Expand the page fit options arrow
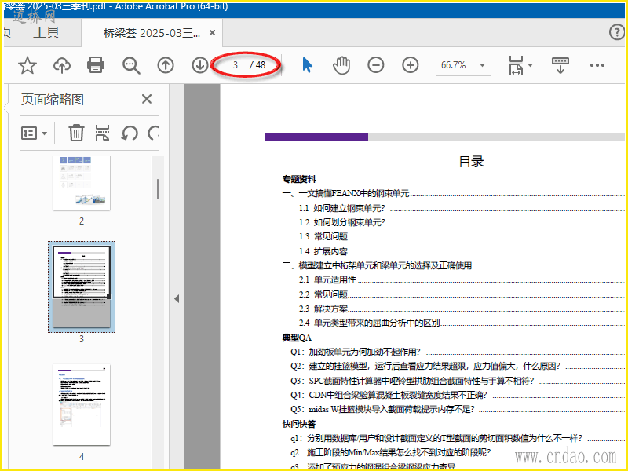Screen dimensions: 628x471 [x=531, y=65]
